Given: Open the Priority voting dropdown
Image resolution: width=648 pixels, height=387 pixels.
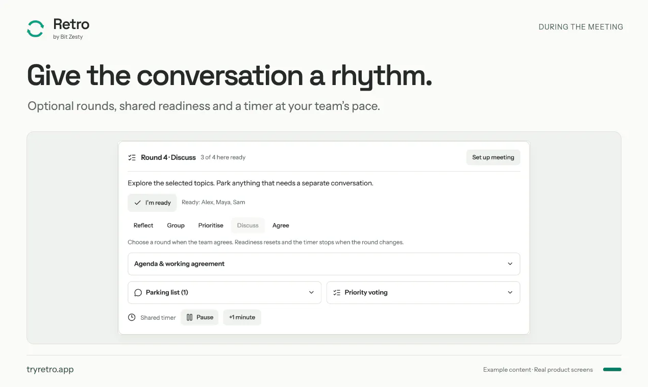Looking at the screenshot, I should pyautogui.click(x=423, y=293).
